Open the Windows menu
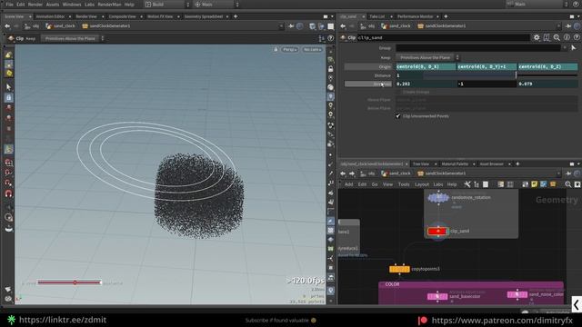 72,5
